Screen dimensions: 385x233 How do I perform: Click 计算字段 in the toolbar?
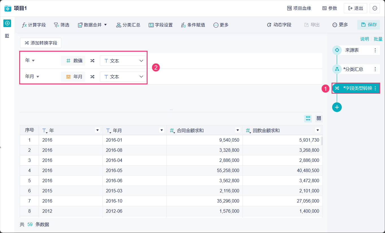(x=34, y=25)
